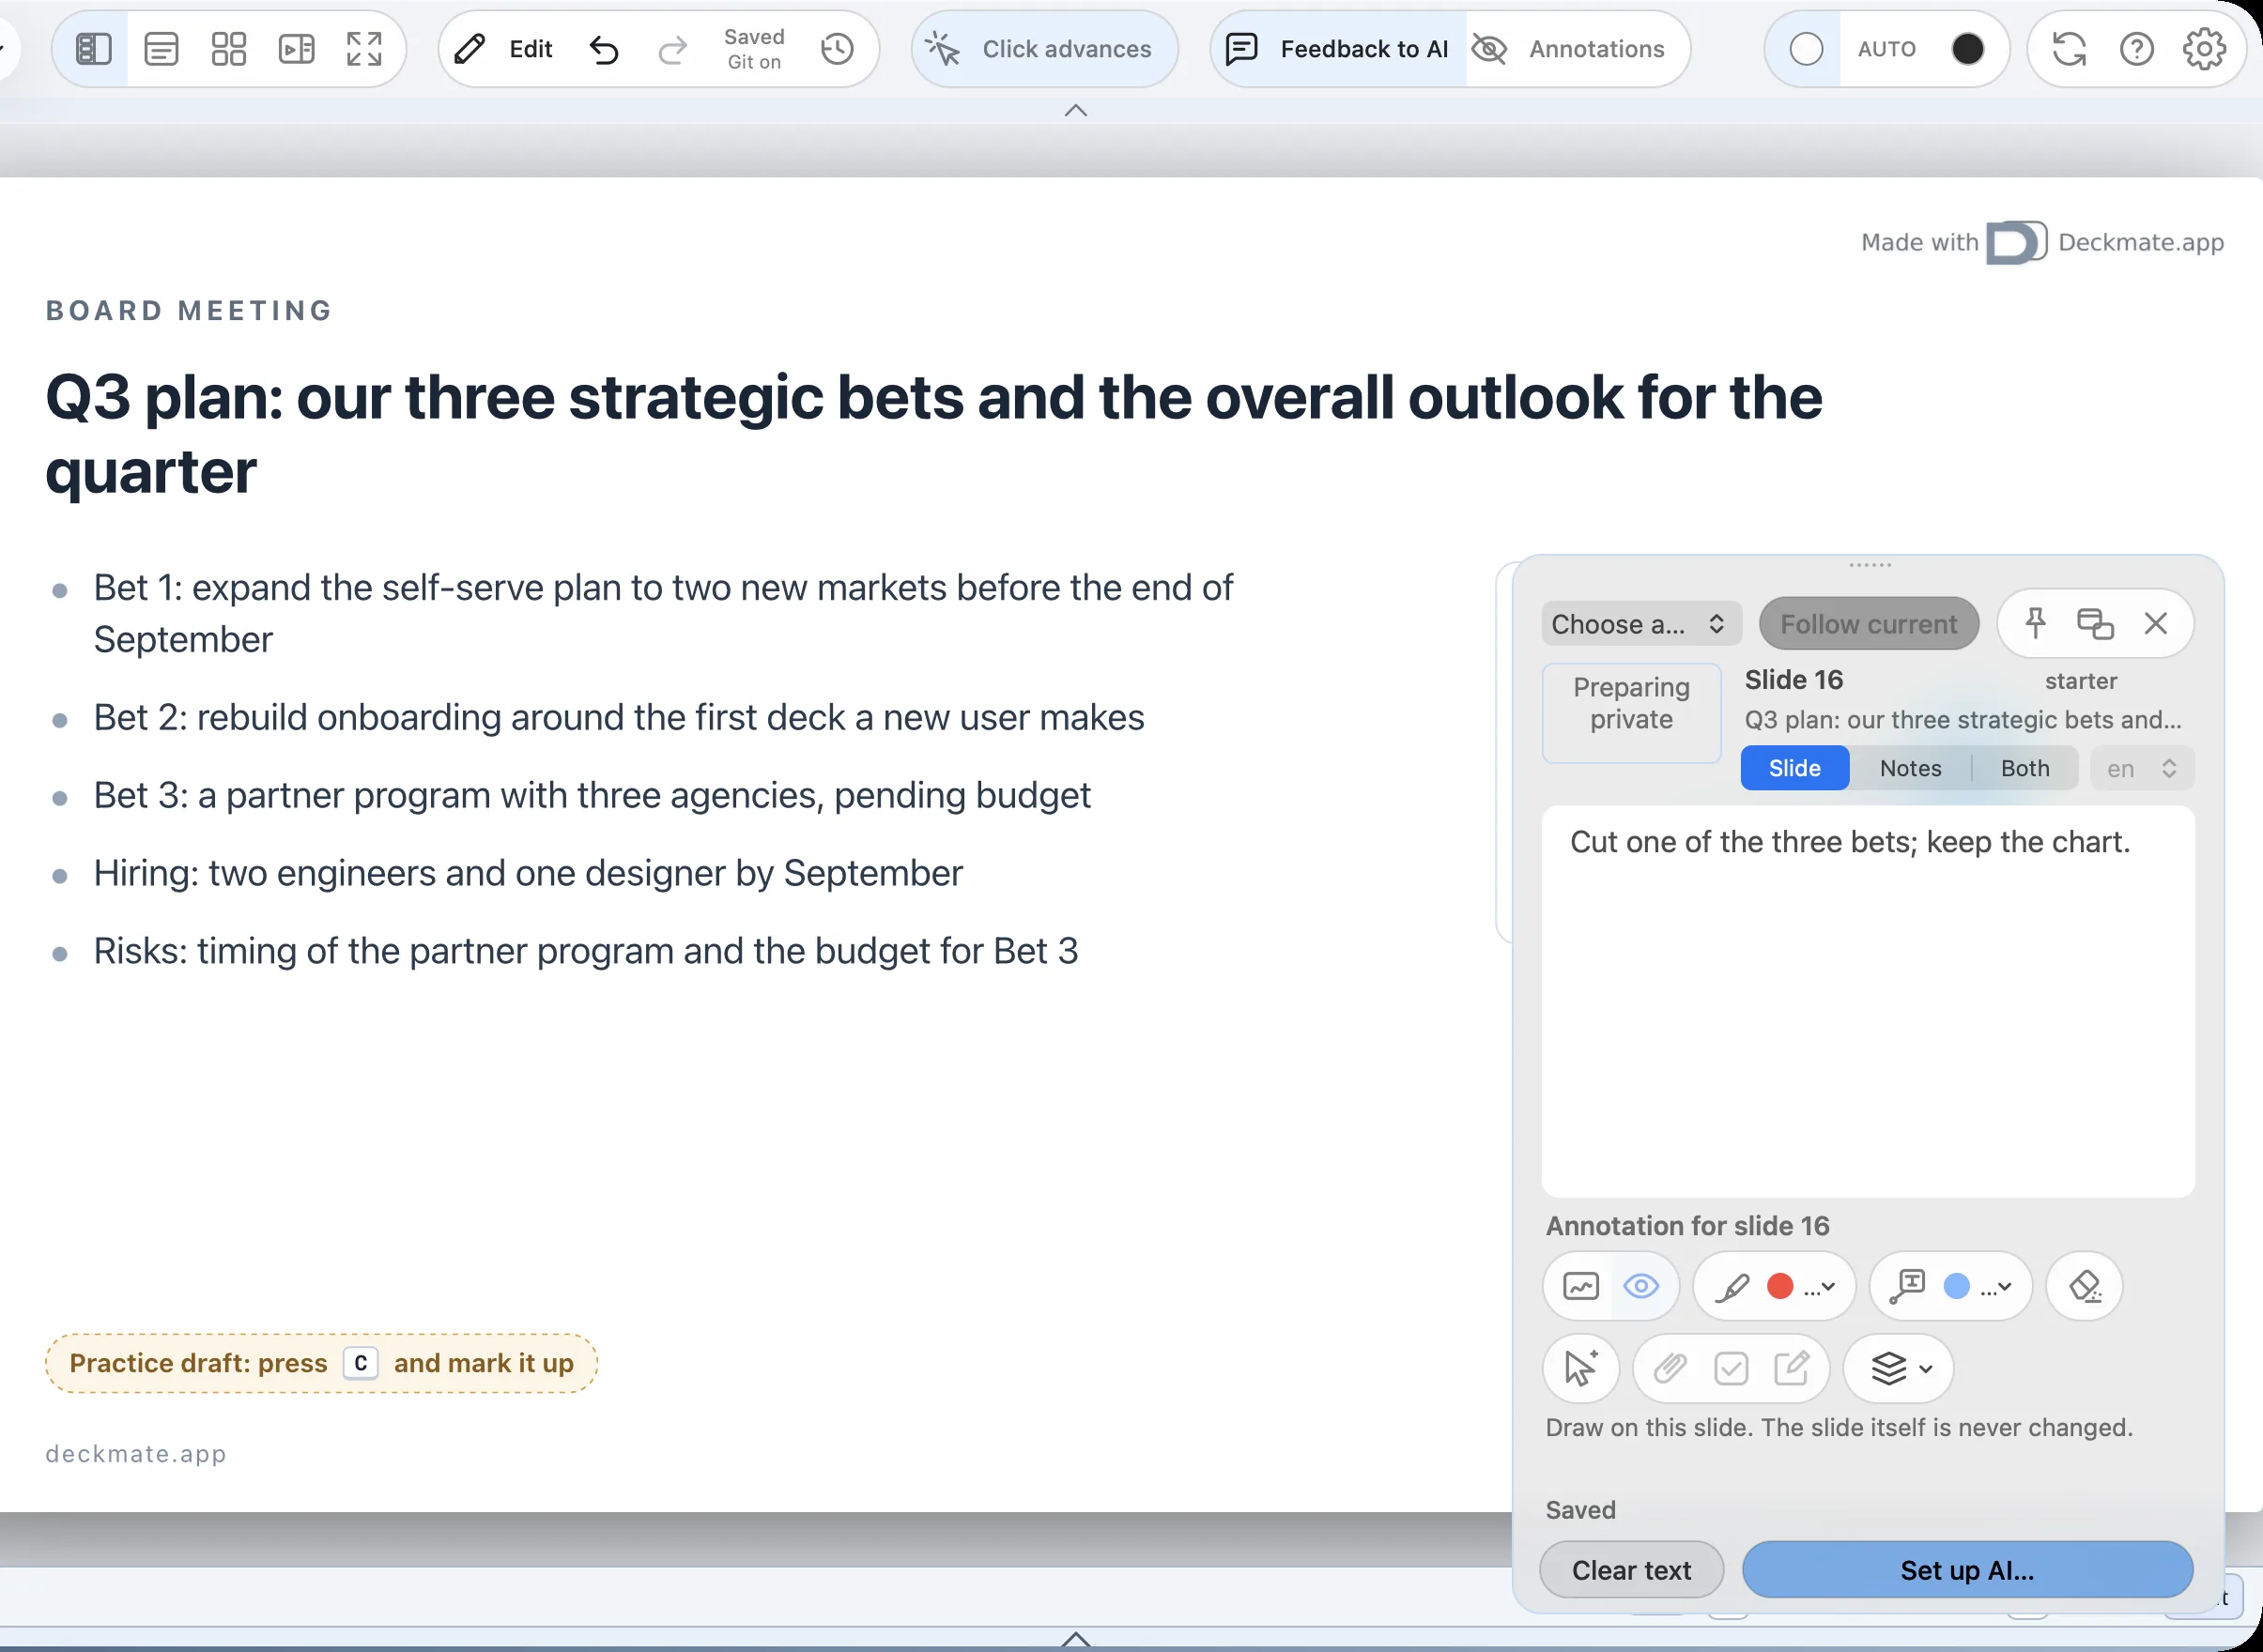Click Set up AI... button
The height and width of the screenshot is (1652, 2263).
1967,1570
